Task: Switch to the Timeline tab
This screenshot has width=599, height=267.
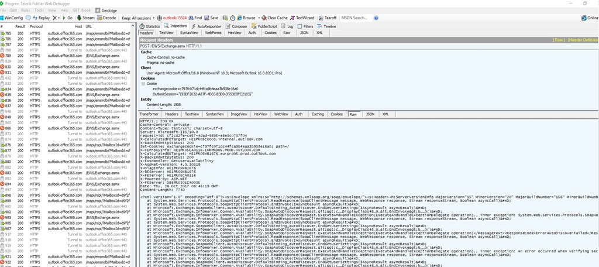Action: (326, 26)
